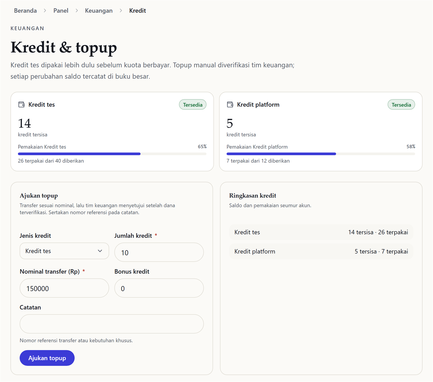The image size is (433, 382).
Task: Click the chevron separator after Keuangan
Action: pyautogui.click(x=121, y=11)
